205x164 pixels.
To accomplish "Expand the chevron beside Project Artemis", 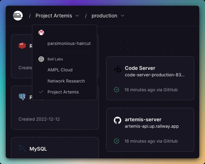I will point(77,16).
